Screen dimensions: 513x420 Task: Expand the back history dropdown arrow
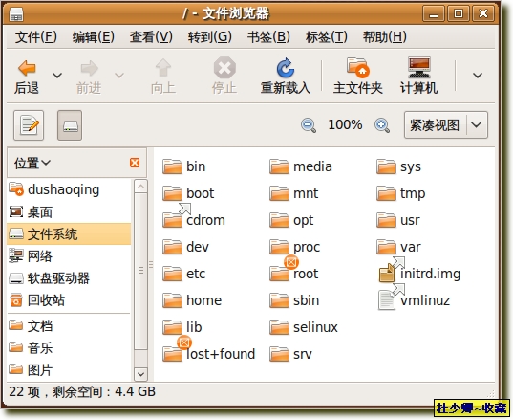(57, 76)
